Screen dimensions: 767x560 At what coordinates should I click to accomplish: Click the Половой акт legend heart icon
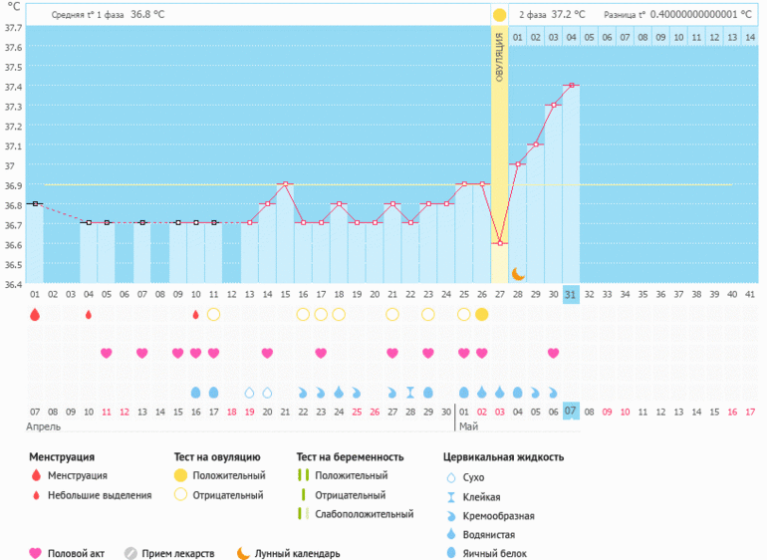pos(36,553)
